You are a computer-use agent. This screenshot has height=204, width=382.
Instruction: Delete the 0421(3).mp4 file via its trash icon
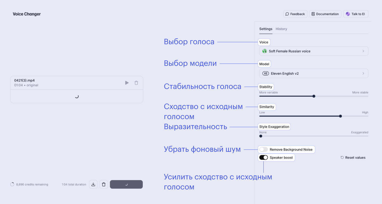136,82
